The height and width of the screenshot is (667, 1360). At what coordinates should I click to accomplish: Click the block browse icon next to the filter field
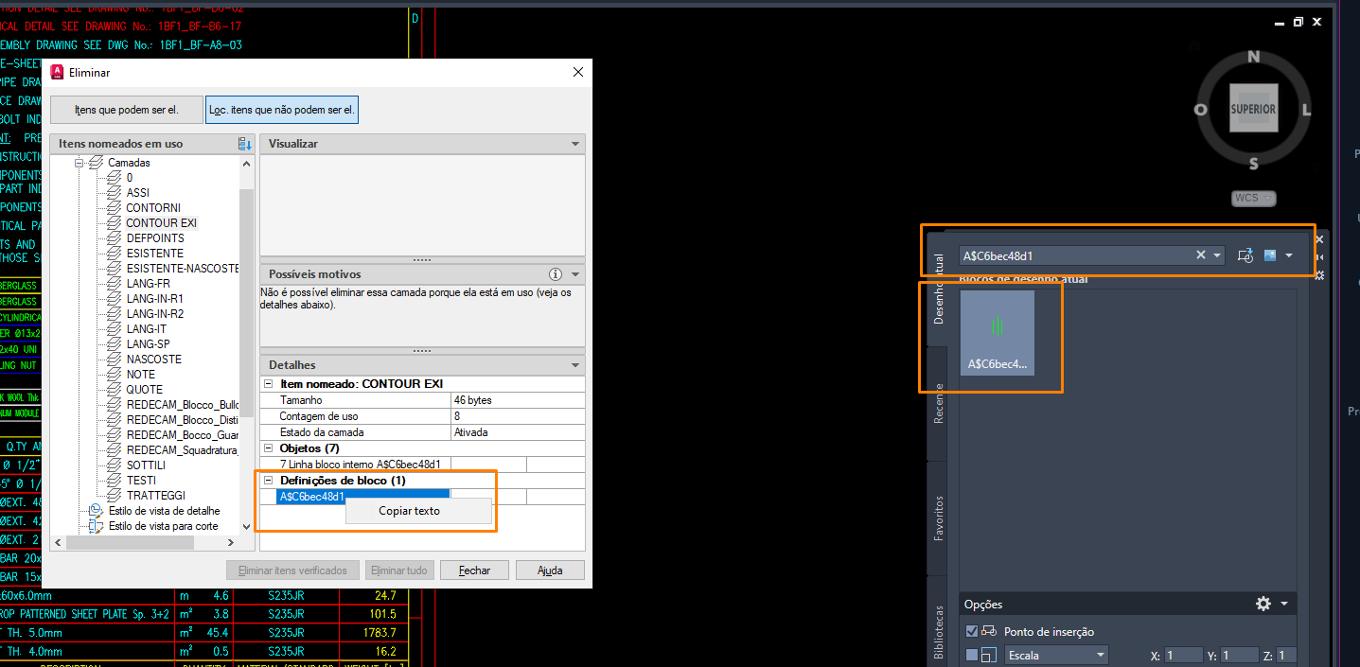(1245, 255)
